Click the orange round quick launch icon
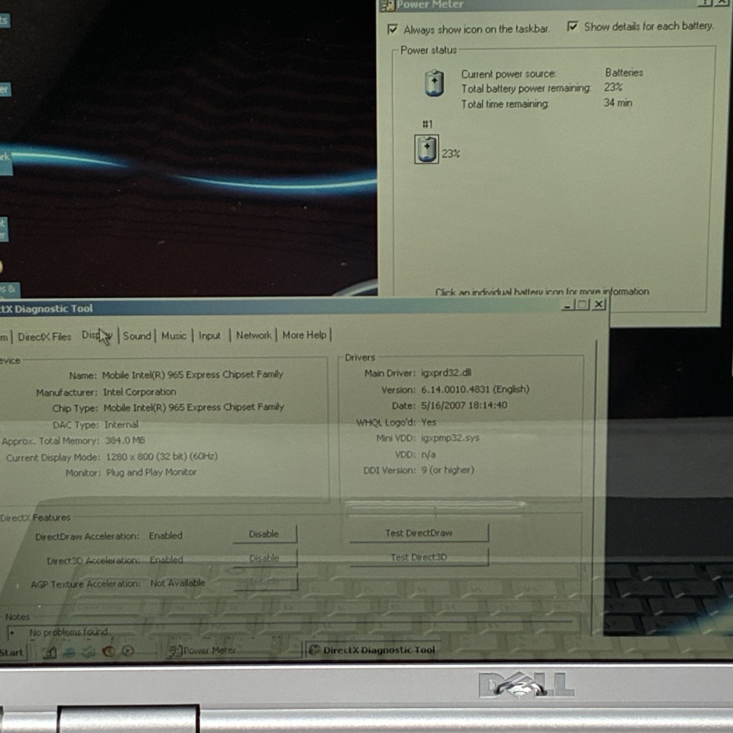This screenshot has width=733, height=733. click(x=109, y=651)
